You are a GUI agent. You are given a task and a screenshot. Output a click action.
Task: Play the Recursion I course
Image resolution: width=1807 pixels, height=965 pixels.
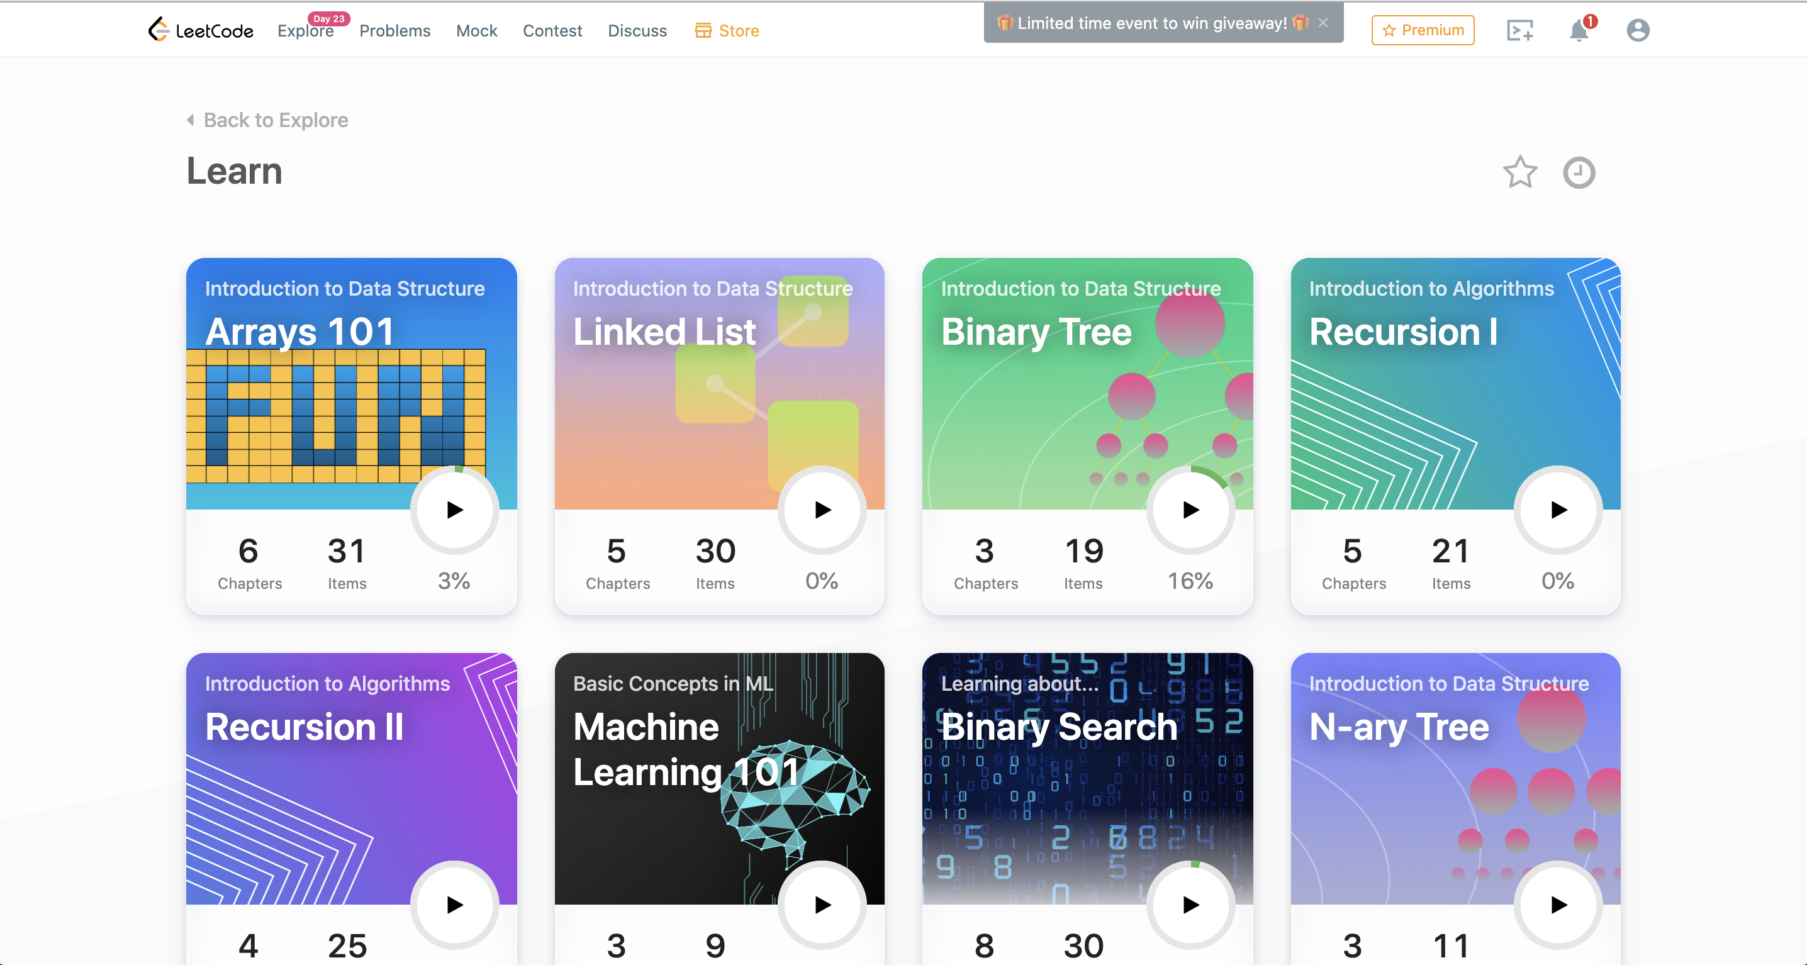[1558, 510]
